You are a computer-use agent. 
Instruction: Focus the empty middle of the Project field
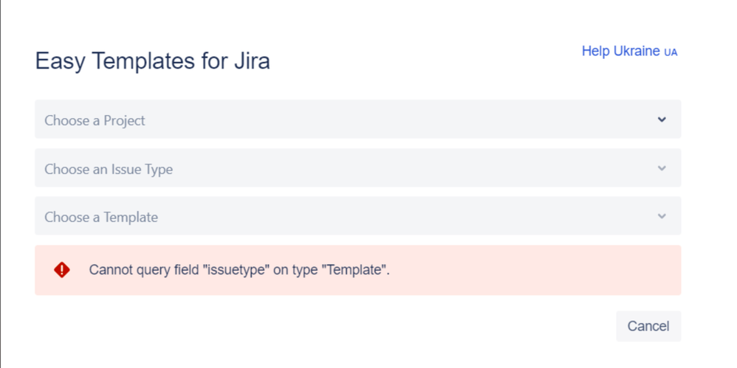point(400,119)
